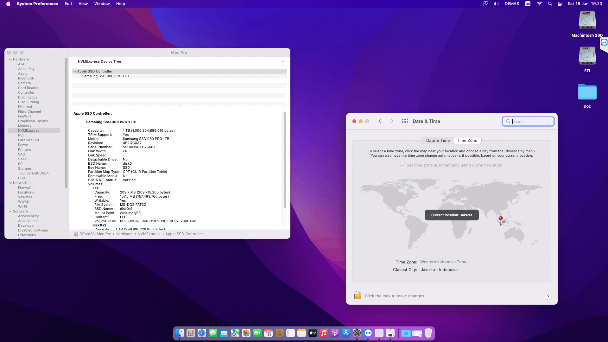The height and width of the screenshot is (342, 608).
Task: Select Storage in the sidebar
Action: (24, 169)
